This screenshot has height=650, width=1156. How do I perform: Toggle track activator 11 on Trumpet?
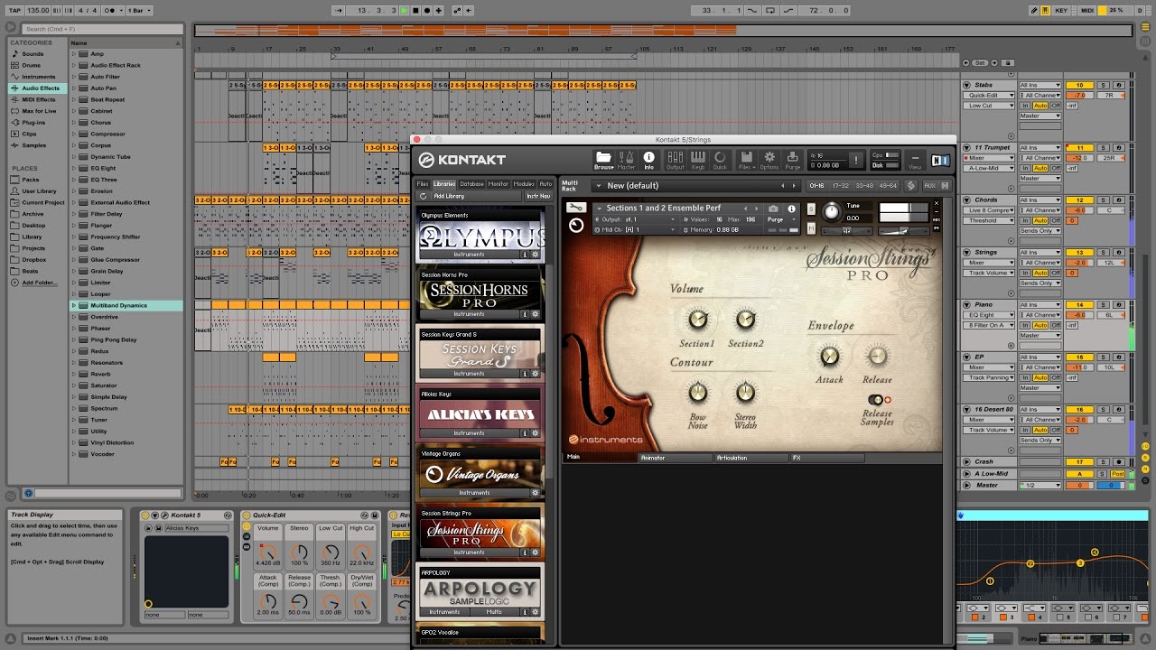coord(1079,147)
